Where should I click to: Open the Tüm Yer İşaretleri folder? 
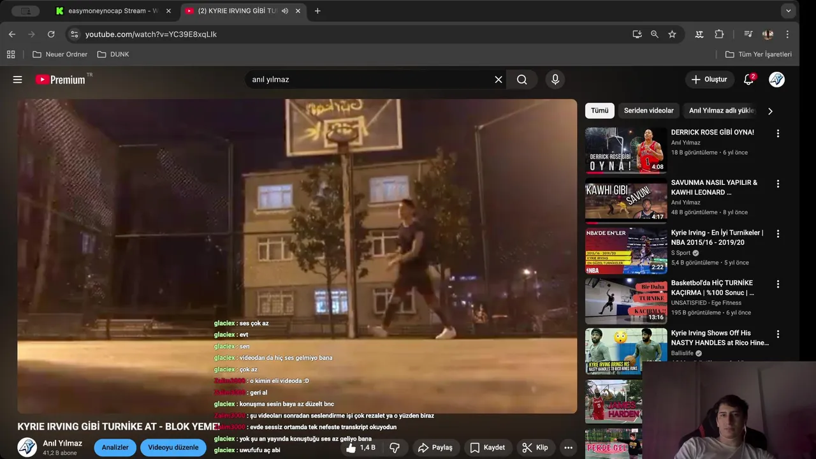[x=759, y=54]
